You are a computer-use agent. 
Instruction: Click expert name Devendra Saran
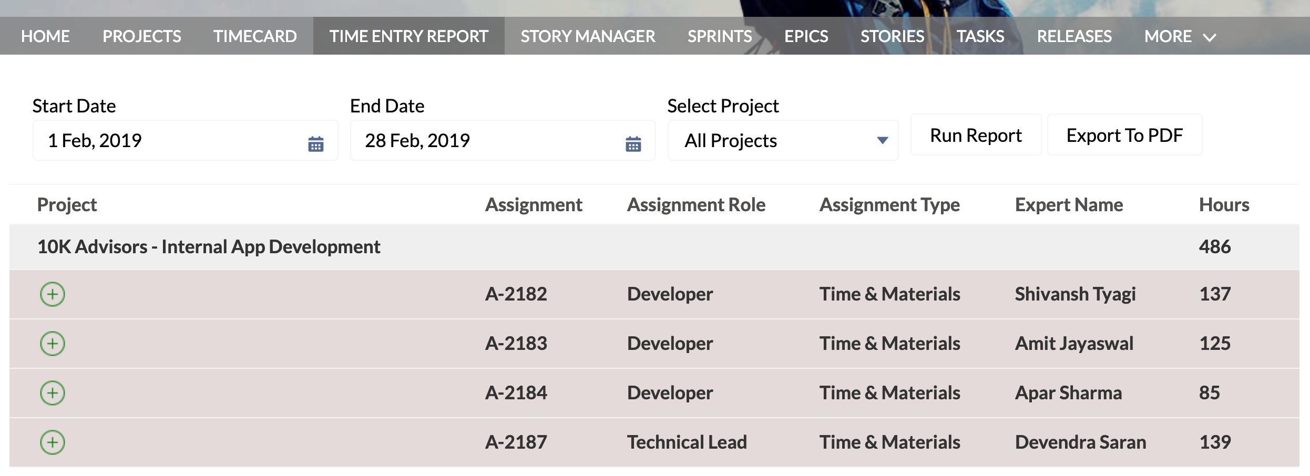1081,442
